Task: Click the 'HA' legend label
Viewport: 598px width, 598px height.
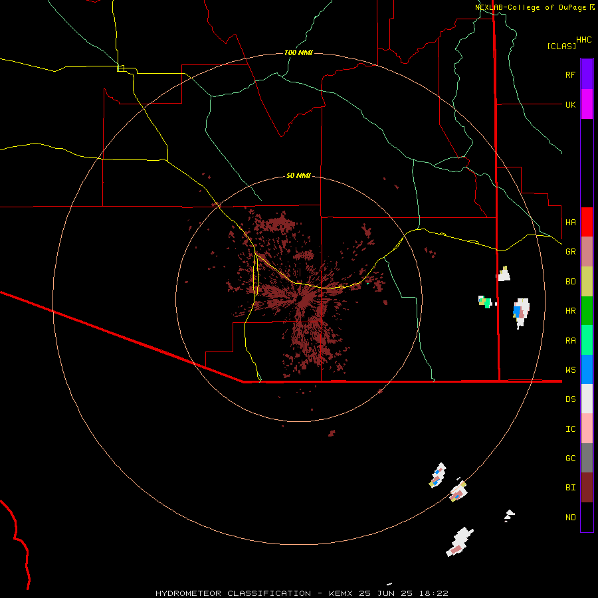Action: click(x=570, y=222)
